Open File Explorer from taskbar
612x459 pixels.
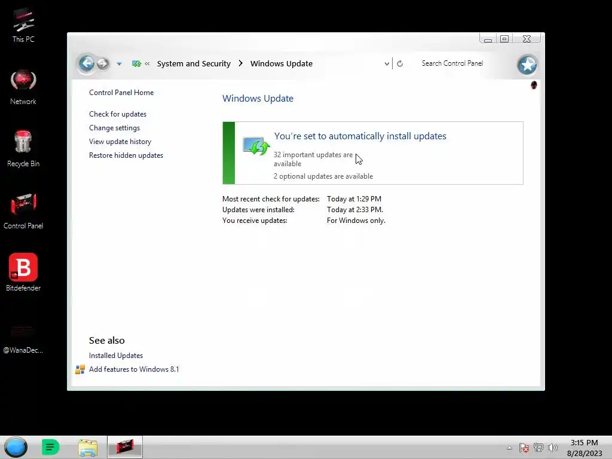point(88,447)
